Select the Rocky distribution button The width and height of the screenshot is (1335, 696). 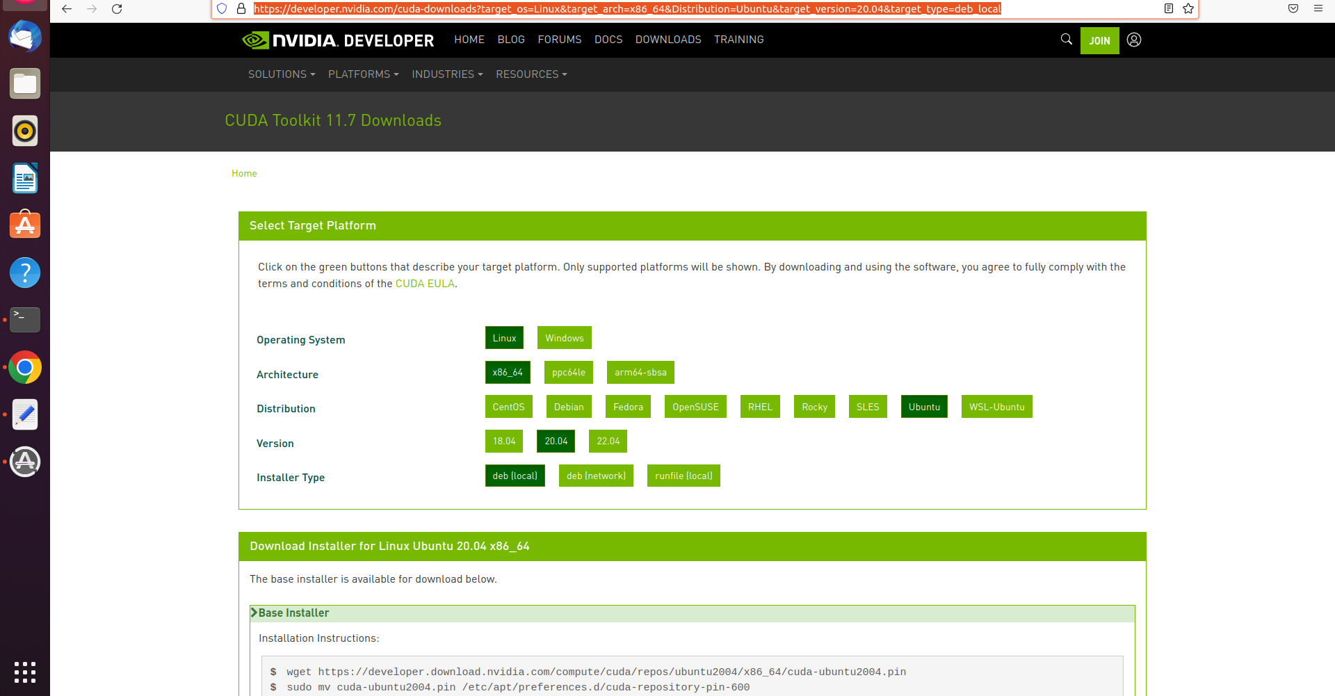[814, 407]
